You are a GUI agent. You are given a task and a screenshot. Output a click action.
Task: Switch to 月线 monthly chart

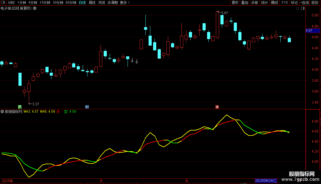coord(101,3)
